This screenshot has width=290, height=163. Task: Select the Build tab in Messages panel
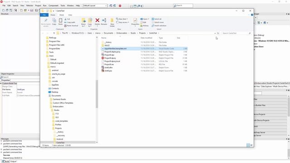click(x=5, y=162)
